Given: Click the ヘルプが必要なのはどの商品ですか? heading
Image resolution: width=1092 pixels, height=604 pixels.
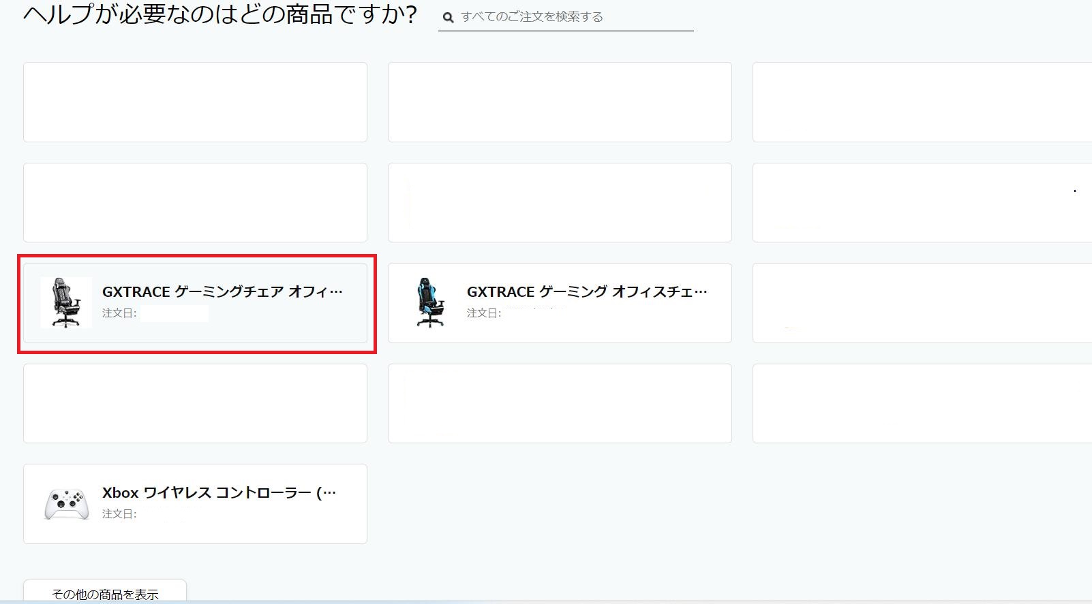Looking at the screenshot, I should [x=219, y=15].
